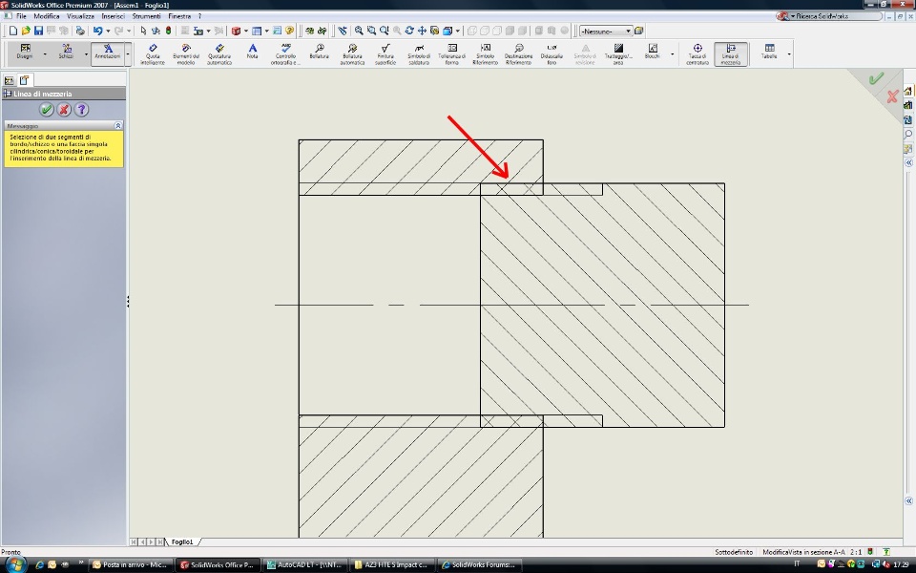This screenshot has width=916, height=573.
Task: Run Controllo ortografia spell check
Action: click(x=285, y=53)
